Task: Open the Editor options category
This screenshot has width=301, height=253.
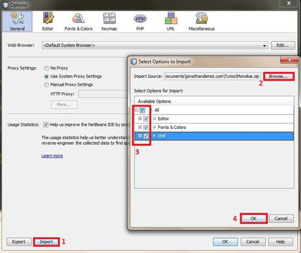Action: click(48, 22)
